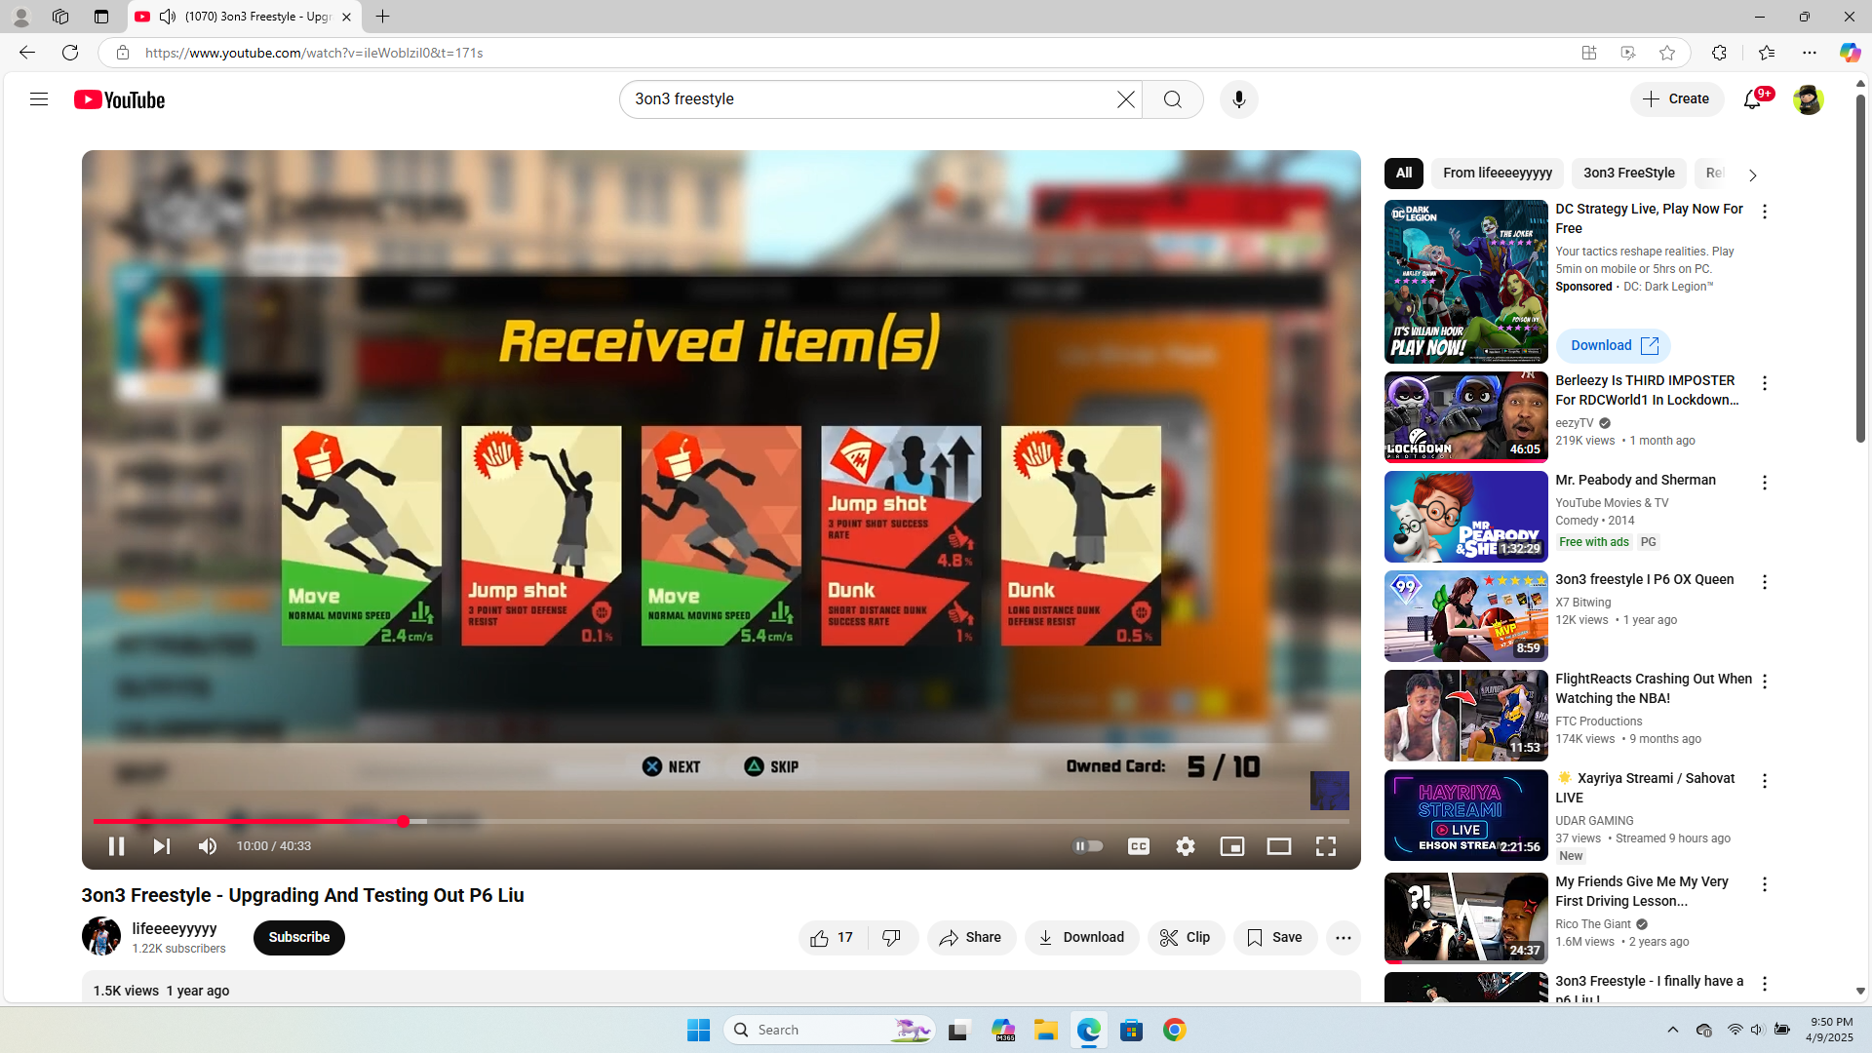1872x1053 pixels.
Task: Open Microsoft Store from the taskbar
Action: [x=1132, y=1030]
